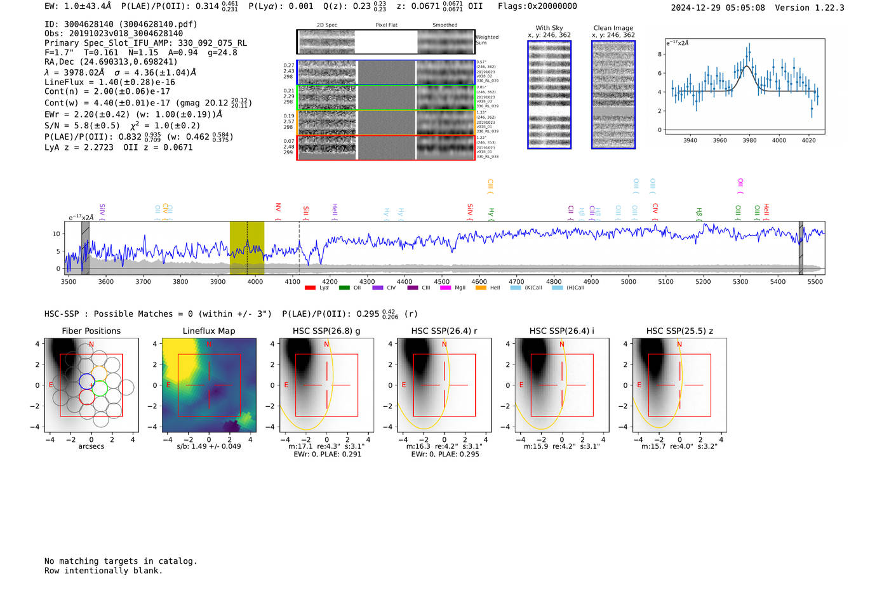Viewport: 889px width, 605px height.
Task: Click the 'Q(z): 0.23' header value
Action: (347, 6)
